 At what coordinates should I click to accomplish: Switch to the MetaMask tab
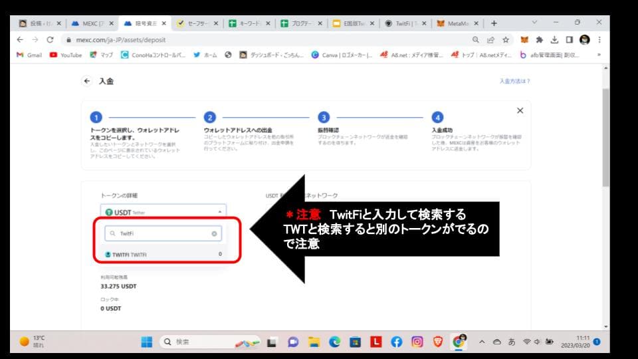coord(458,24)
